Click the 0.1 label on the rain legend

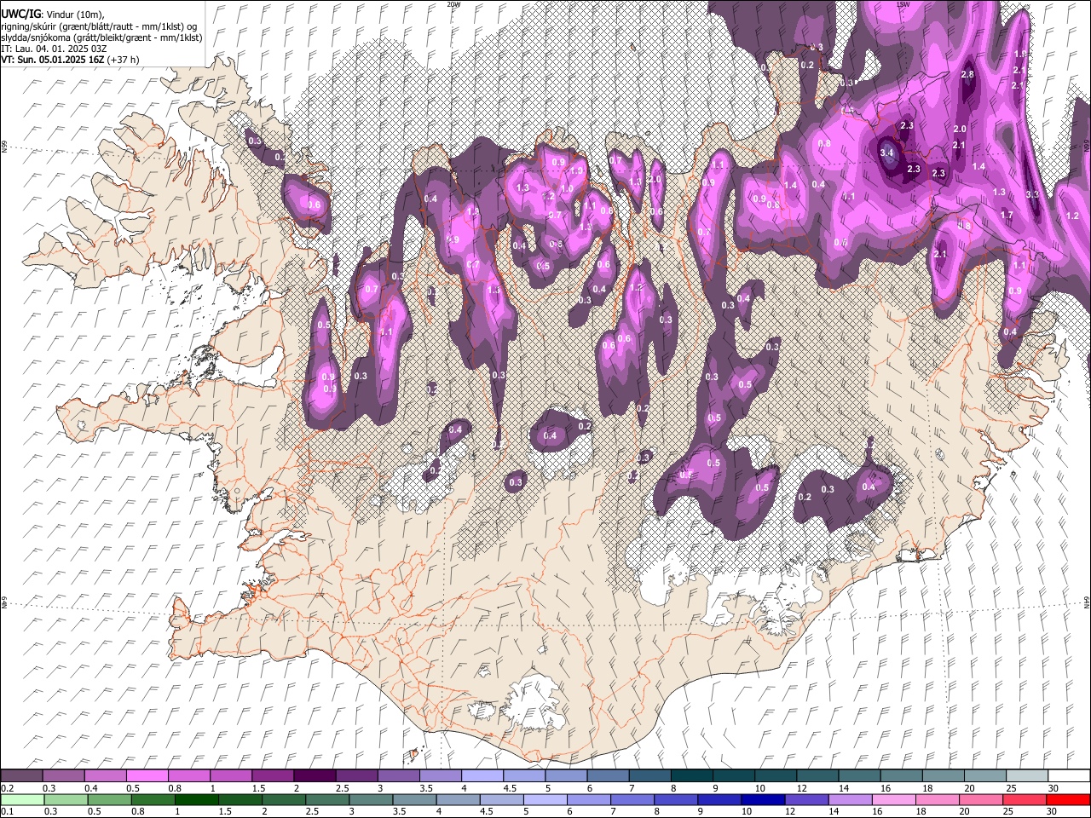[7, 812]
